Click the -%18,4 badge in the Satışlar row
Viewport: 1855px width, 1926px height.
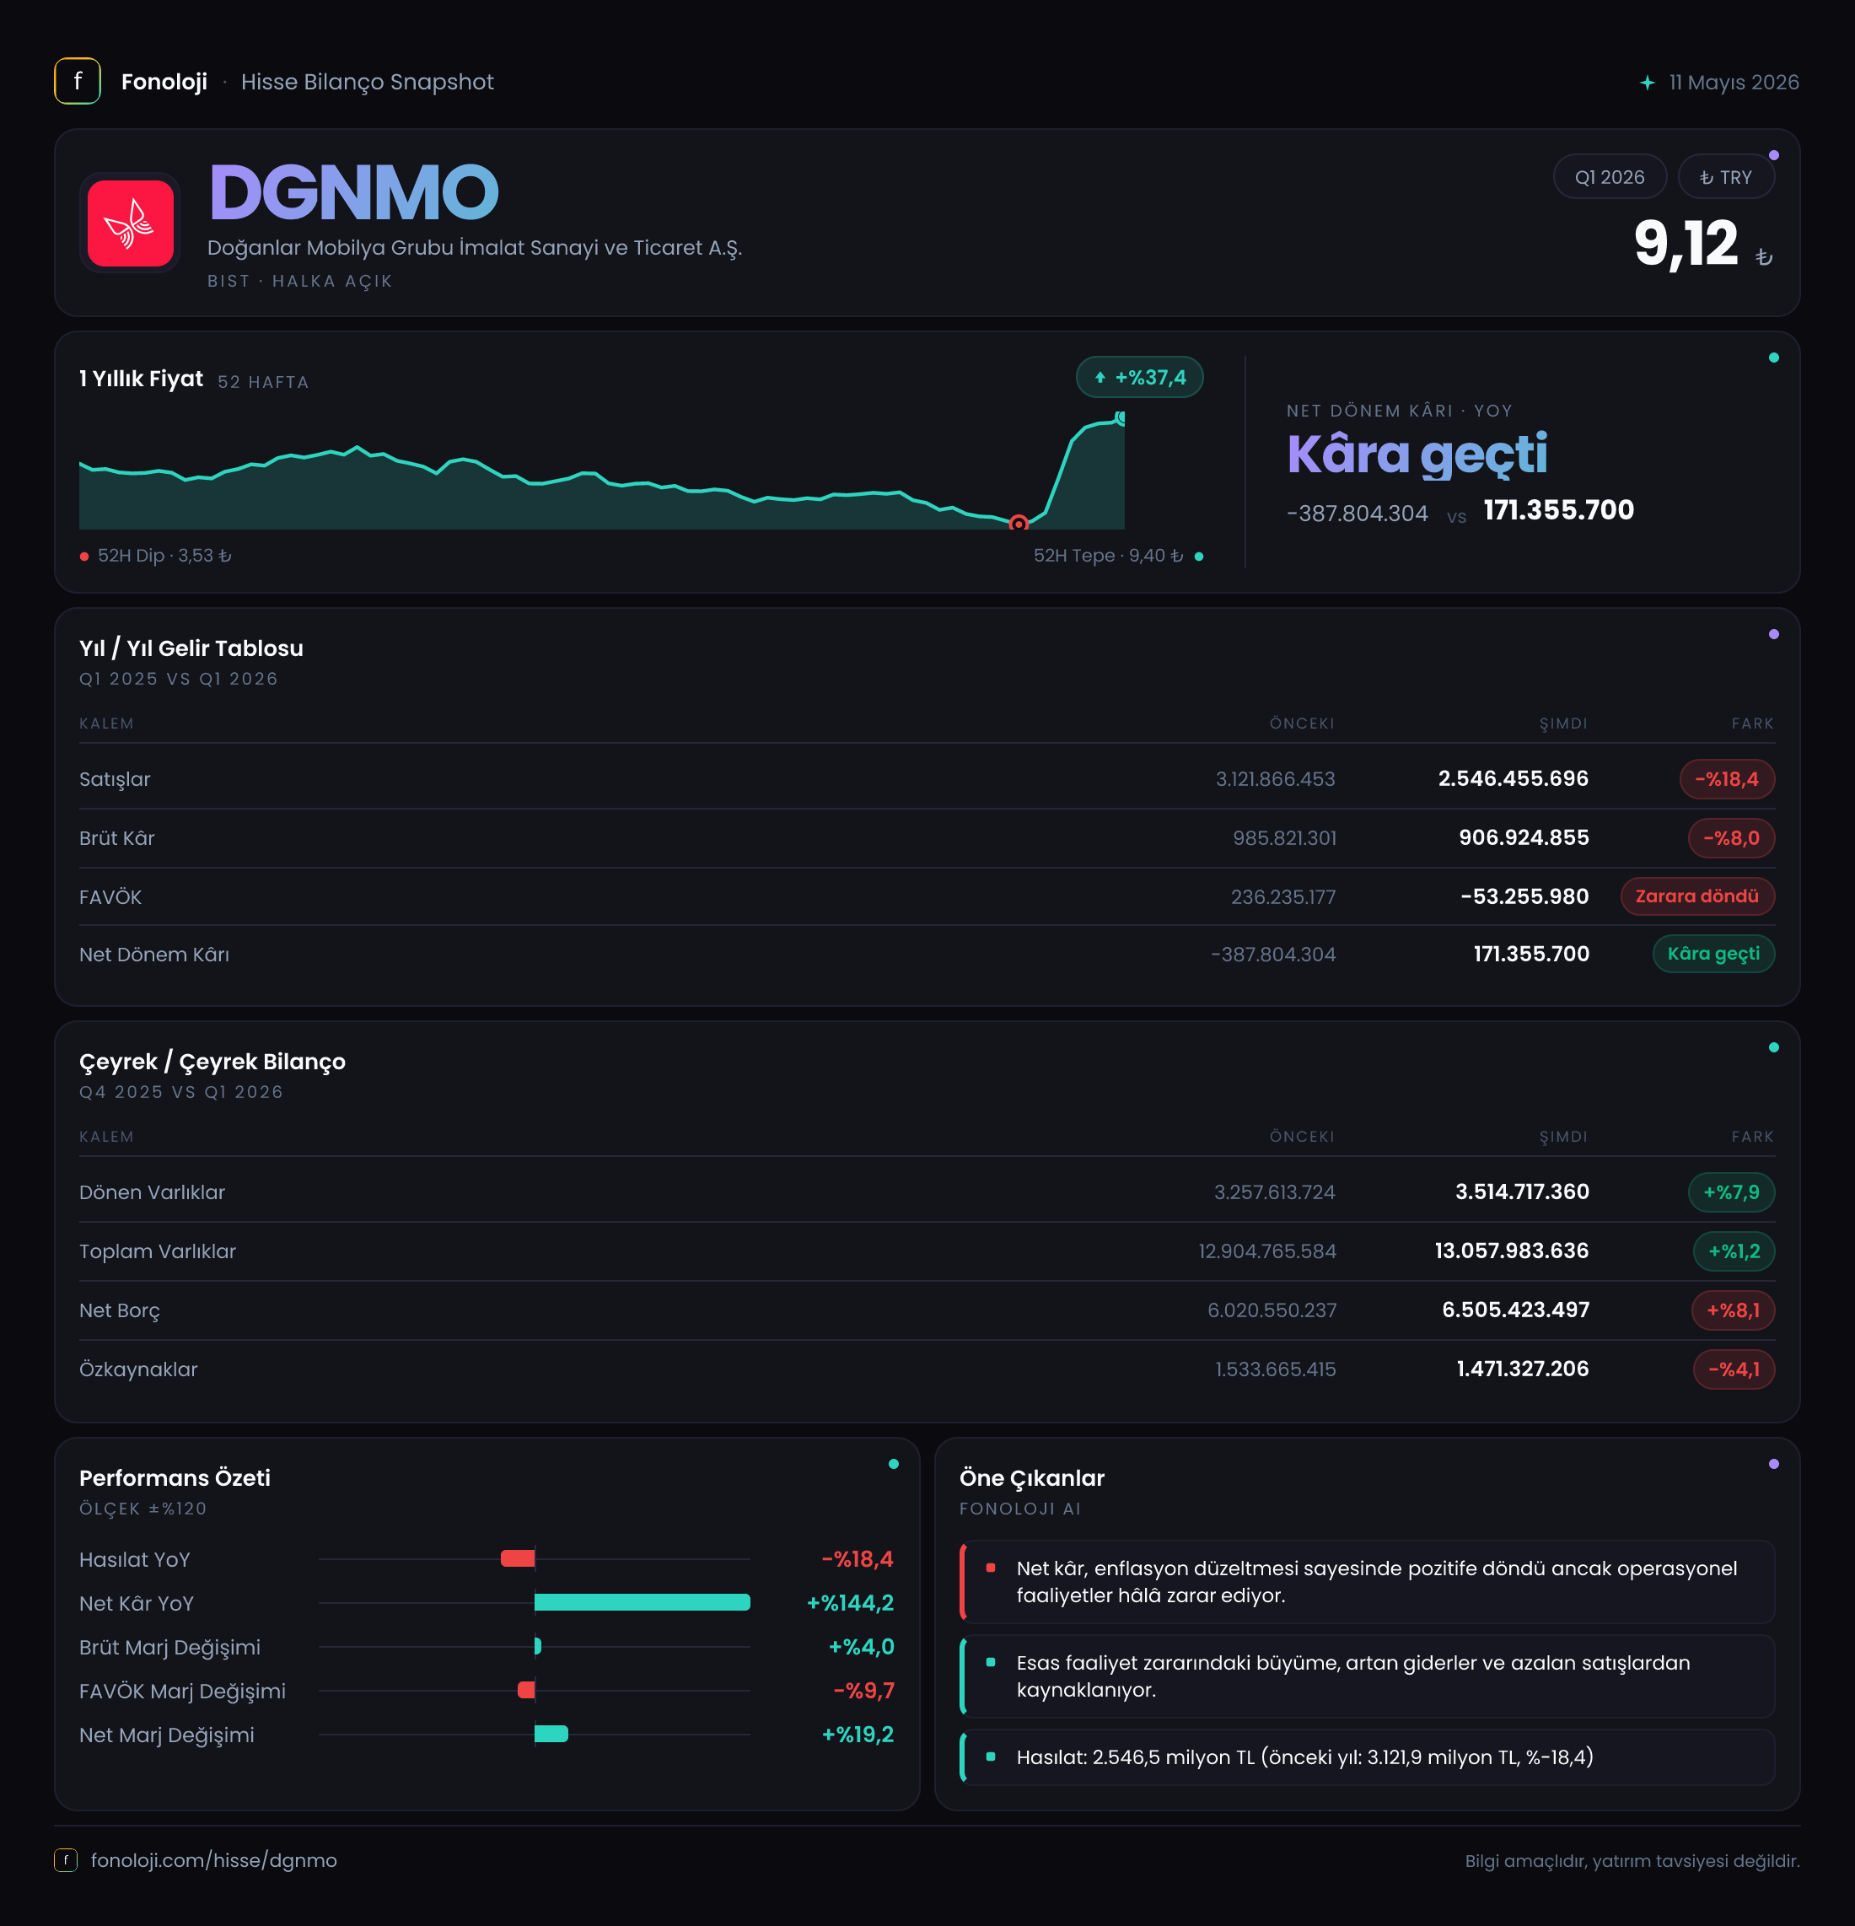[1726, 779]
